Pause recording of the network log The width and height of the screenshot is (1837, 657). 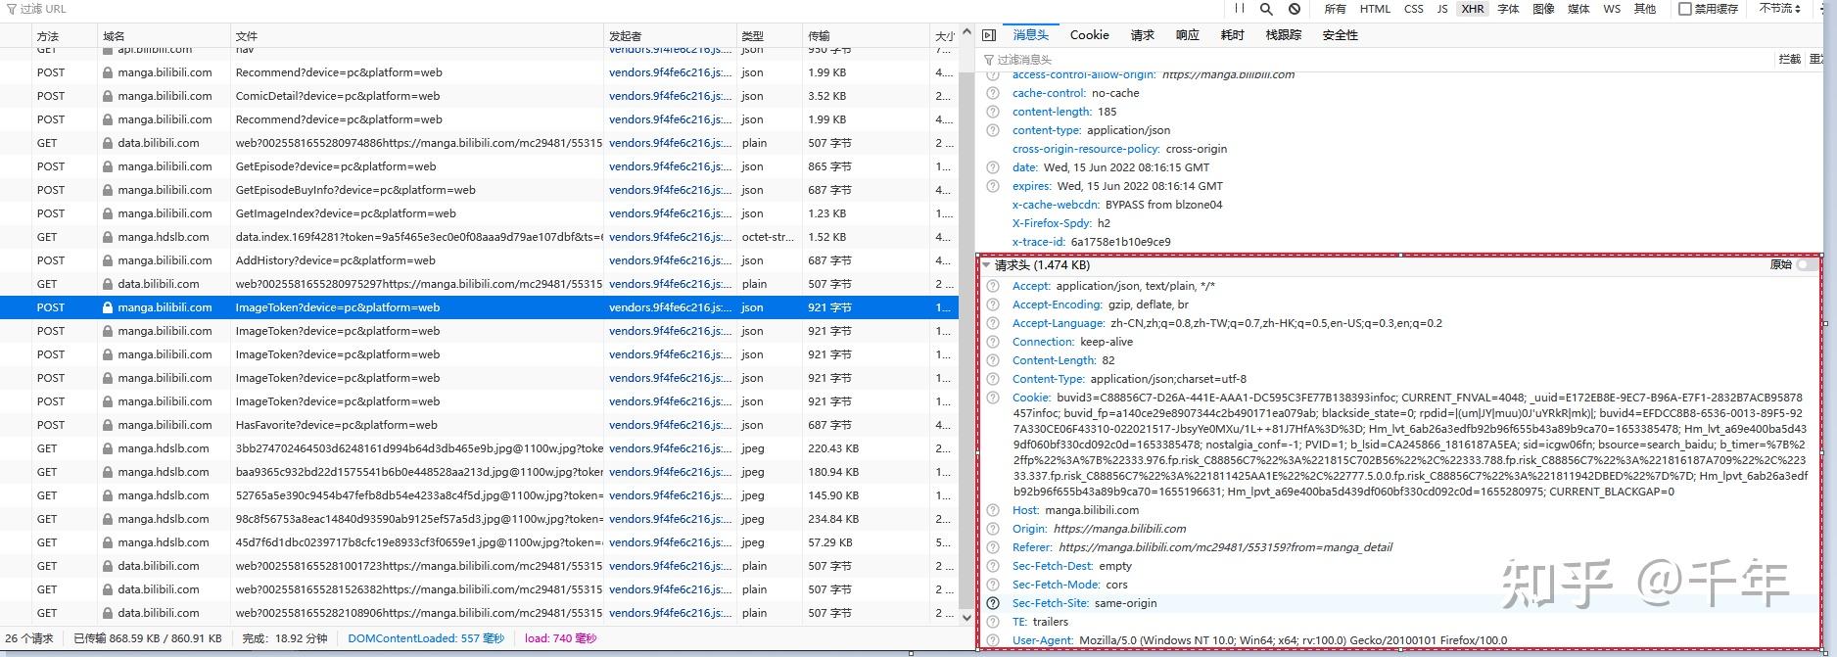[x=1239, y=9]
